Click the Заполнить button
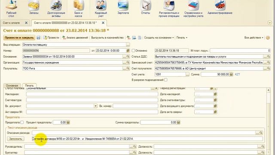The width and height of the screenshot is (275, 155). [x=15, y=139]
